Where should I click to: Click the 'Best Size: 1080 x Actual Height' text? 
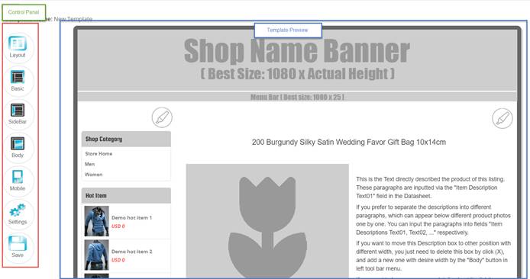pyautogui.click(x=297, y=73)
